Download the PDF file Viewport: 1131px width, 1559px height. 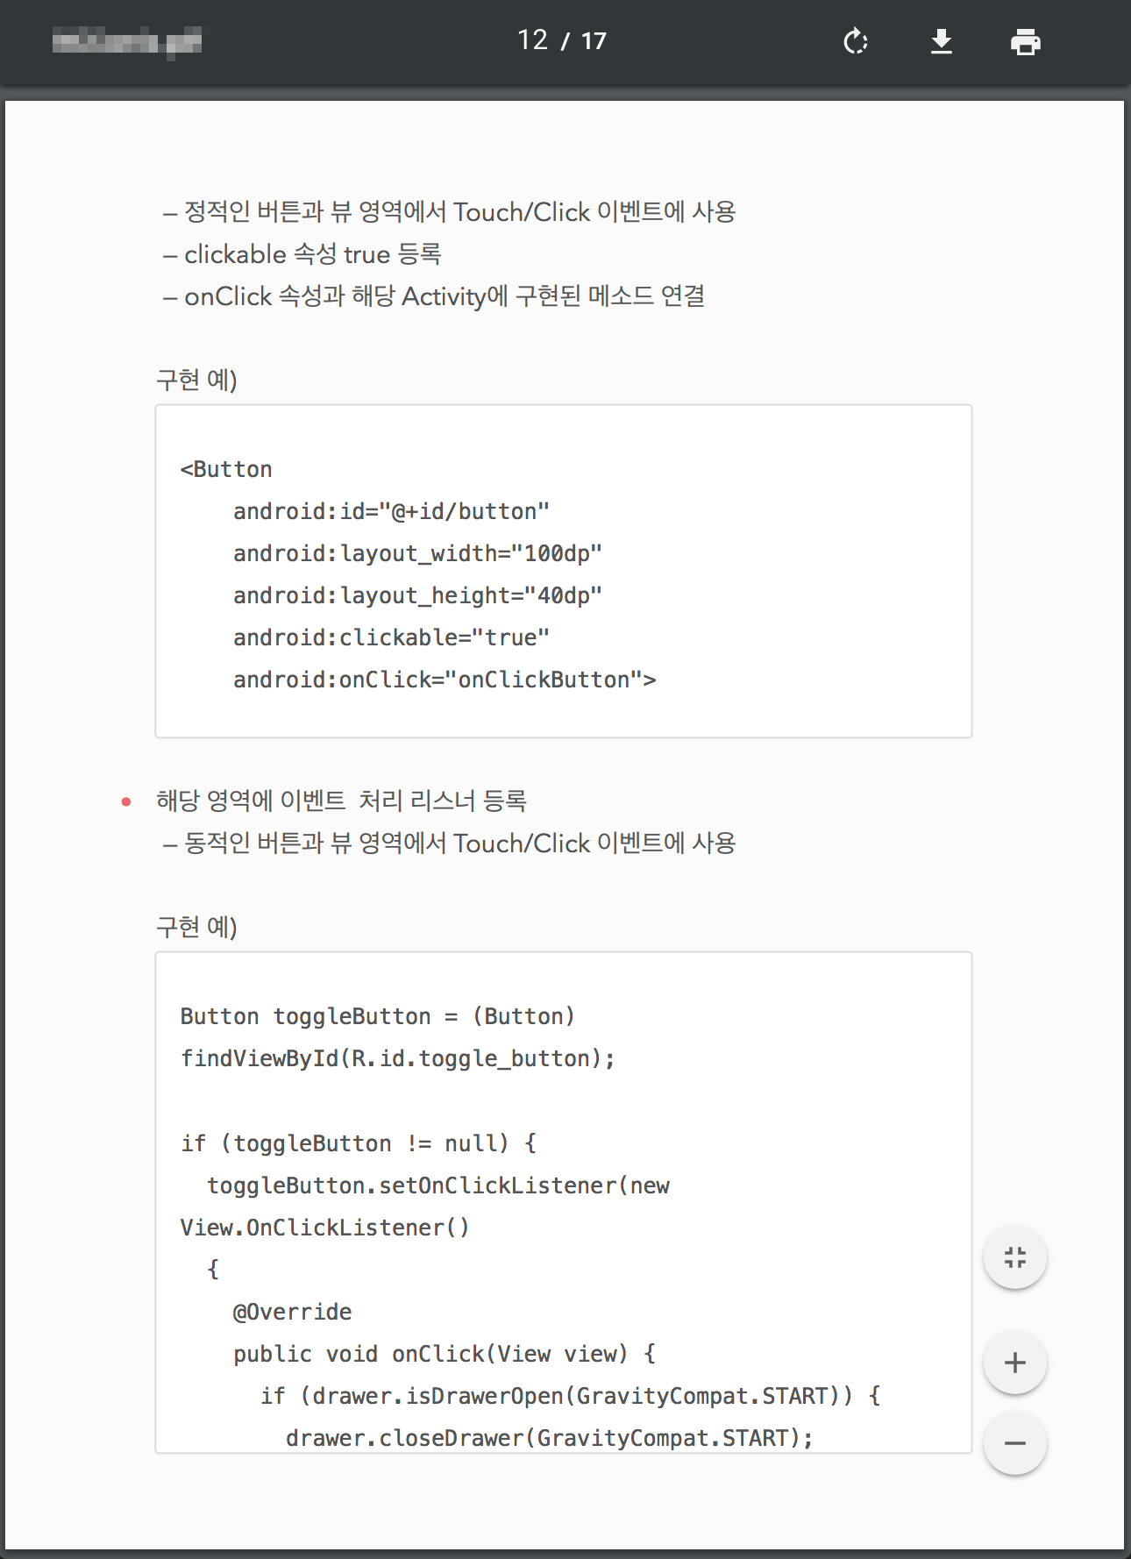942,41
